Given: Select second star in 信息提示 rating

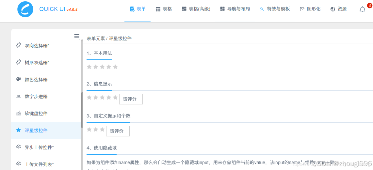Looking at the screenshot, I should [96, 98].
